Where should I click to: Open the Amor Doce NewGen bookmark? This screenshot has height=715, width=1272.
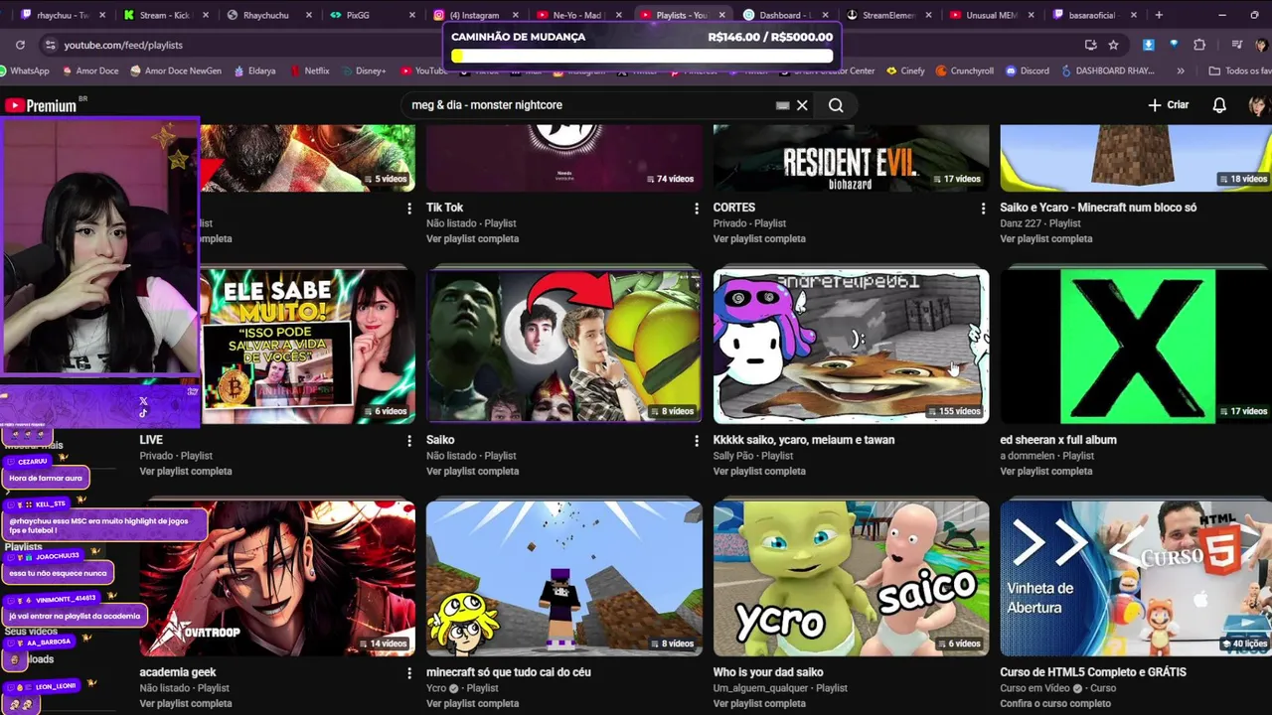pyautogui.click(x=174, y=71)
